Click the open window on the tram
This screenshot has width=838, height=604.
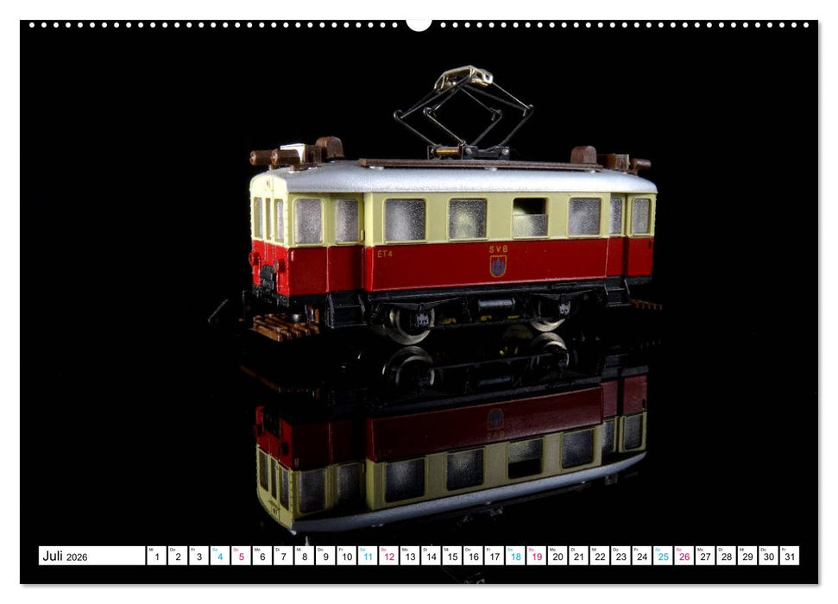530,217
